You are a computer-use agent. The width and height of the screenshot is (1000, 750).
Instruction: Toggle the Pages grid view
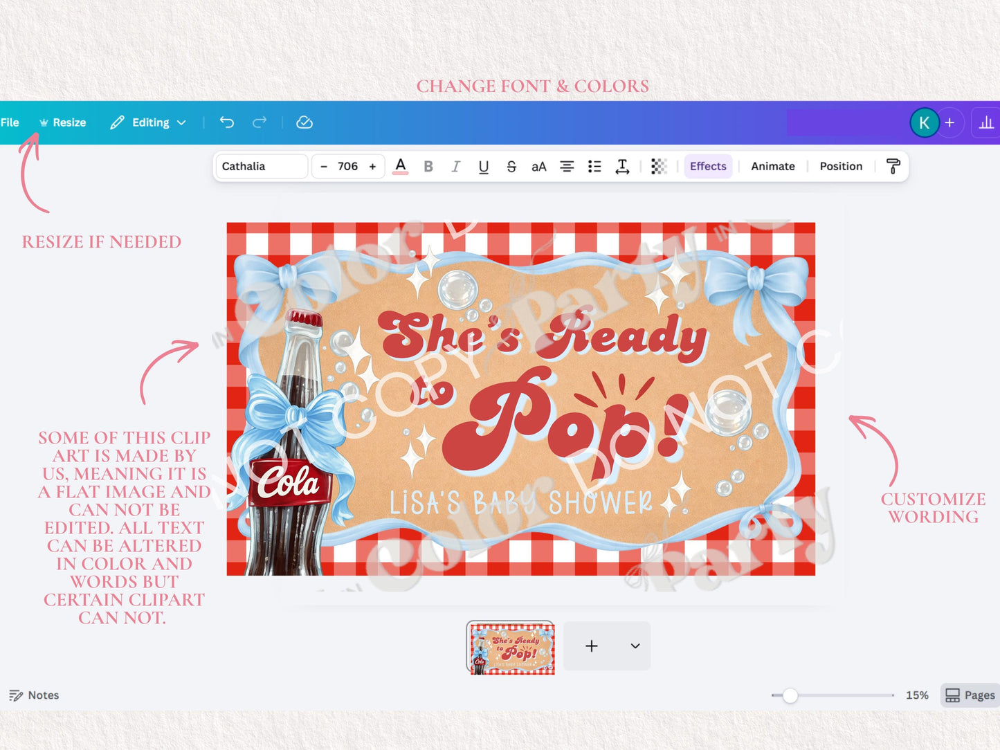970,695
